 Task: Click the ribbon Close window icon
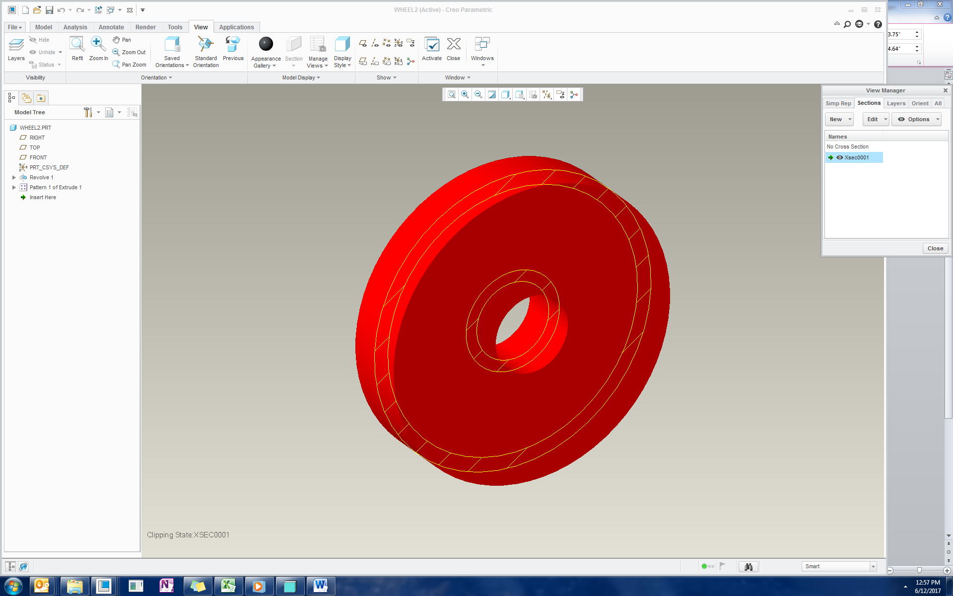[453, 49]
